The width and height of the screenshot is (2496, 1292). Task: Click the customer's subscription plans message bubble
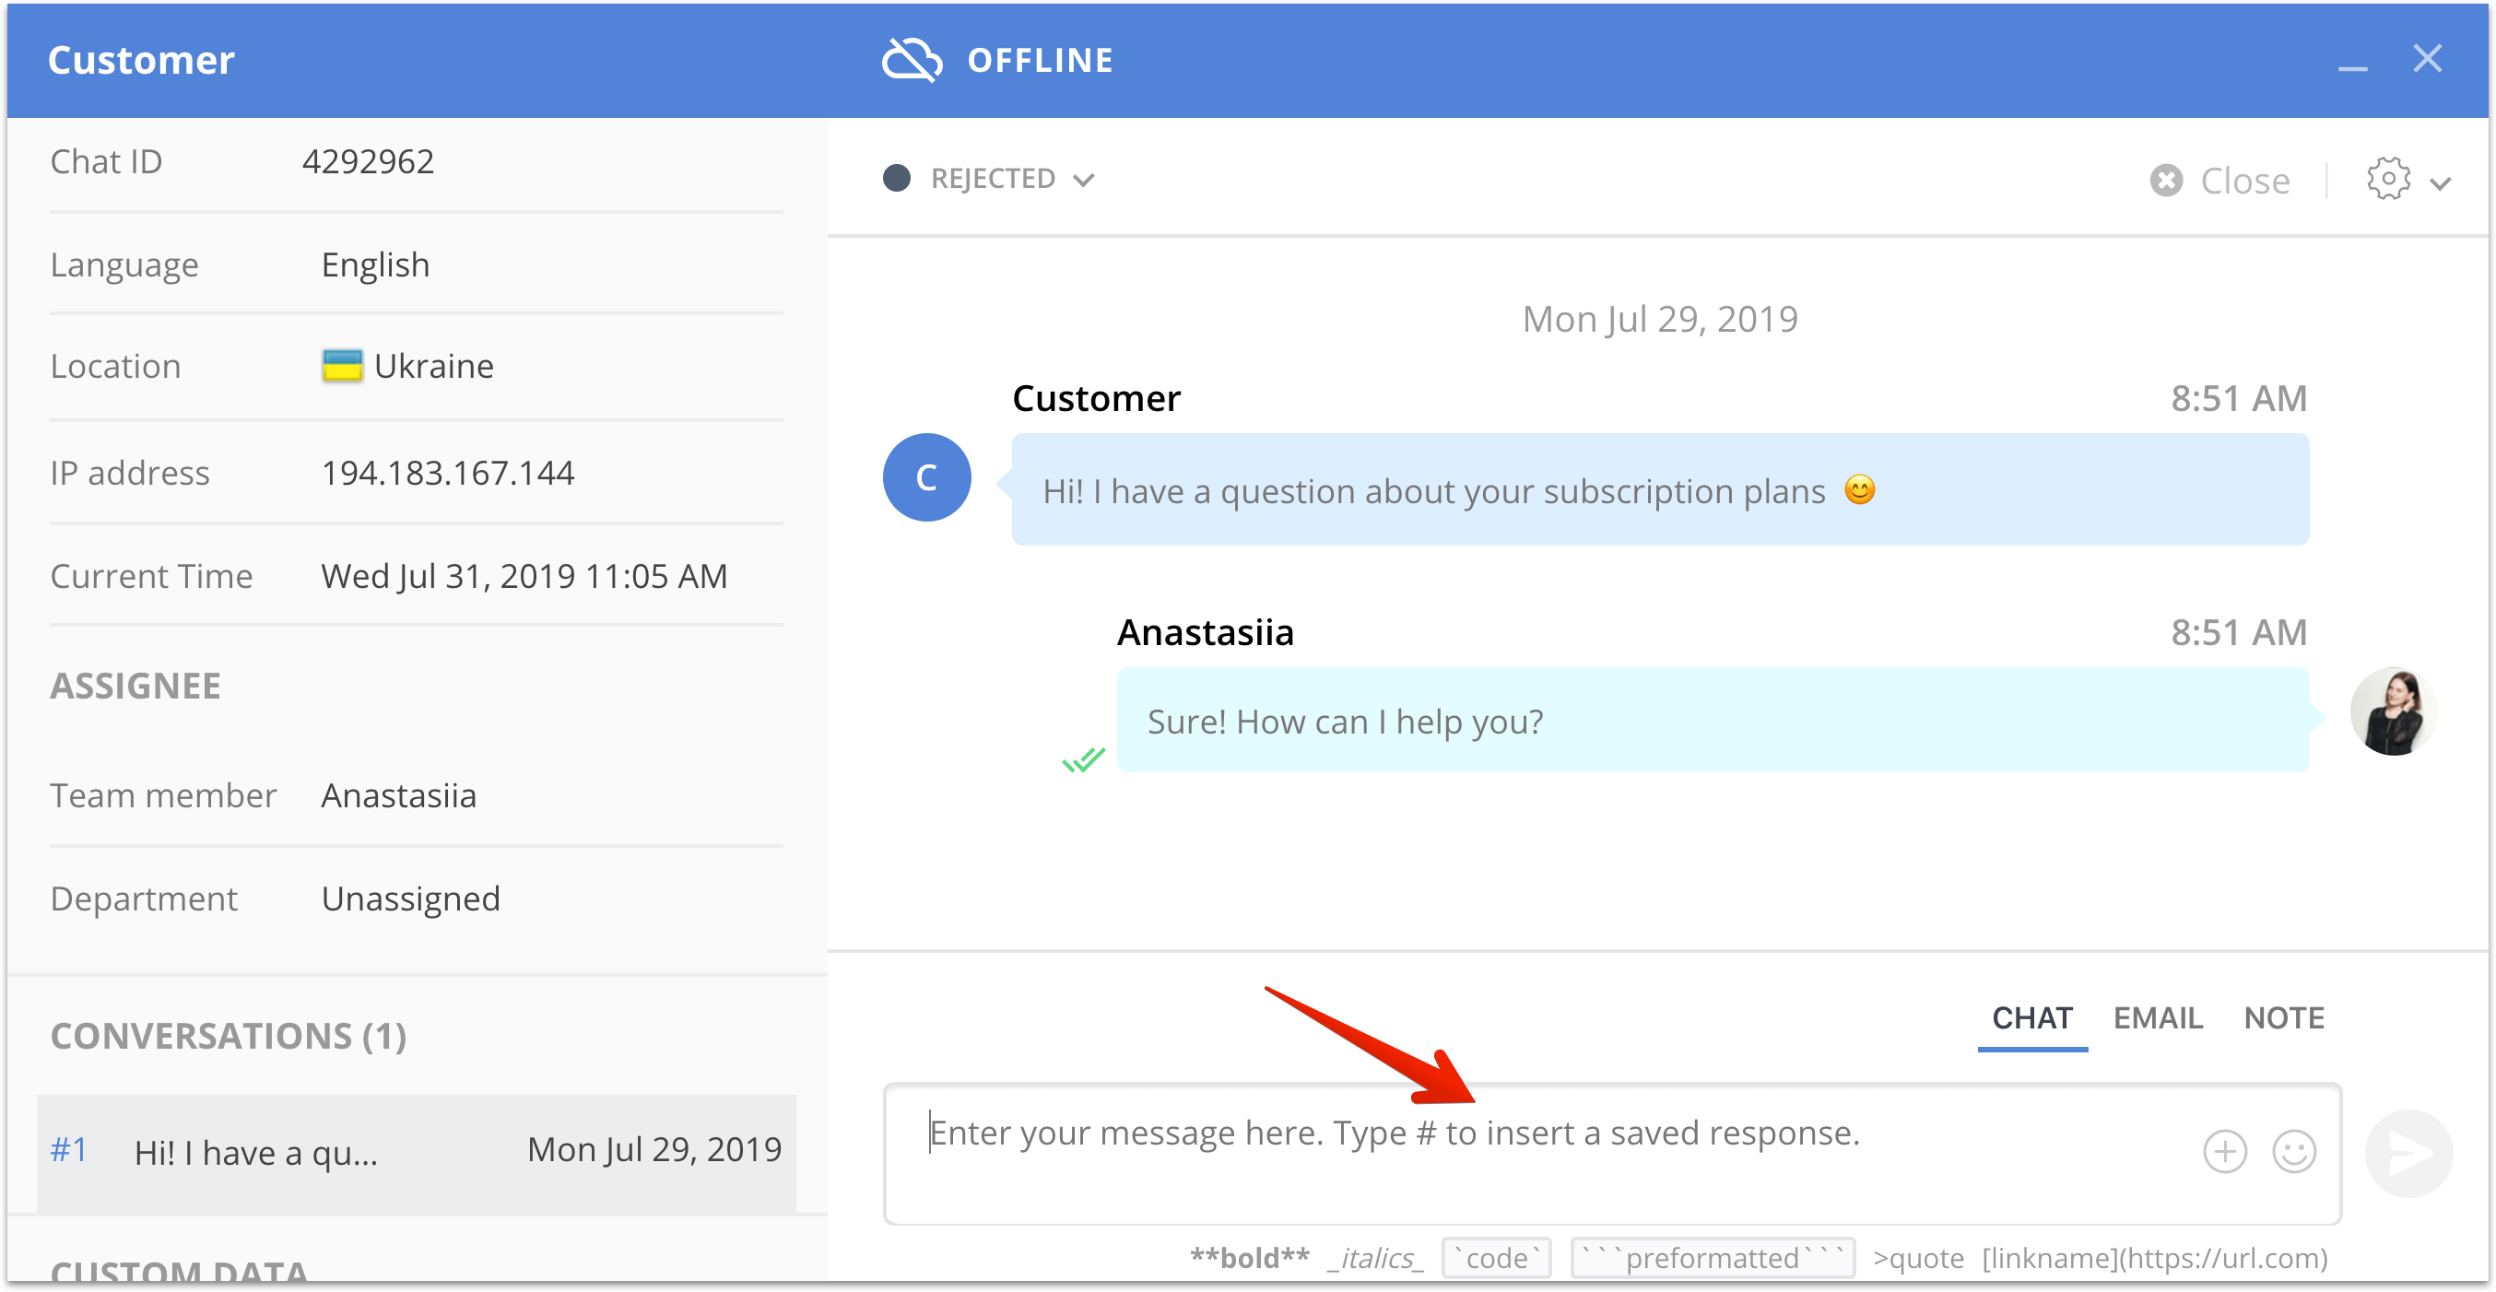pyautogui.click(x=1660, y=490)
